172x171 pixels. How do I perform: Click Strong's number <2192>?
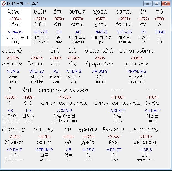tap(114, 136)
